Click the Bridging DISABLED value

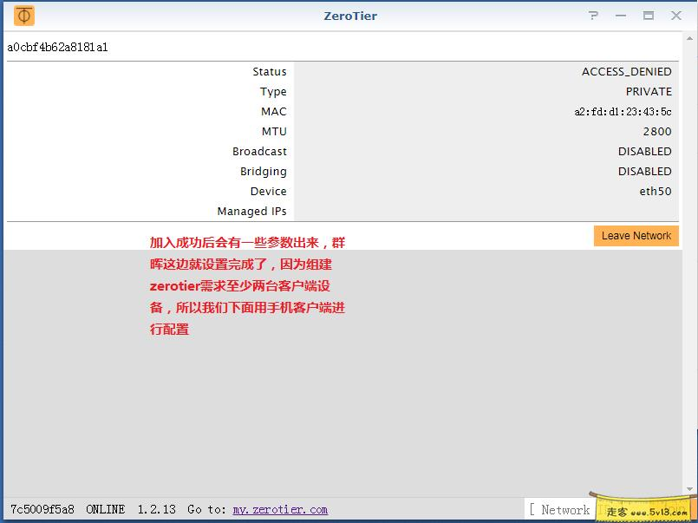click(x=644, y=172)
